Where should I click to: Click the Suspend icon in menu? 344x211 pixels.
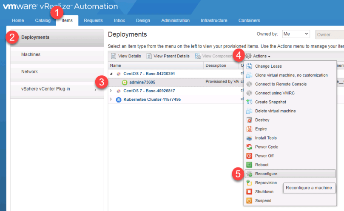pyautogui.click(x=250, y=200)
